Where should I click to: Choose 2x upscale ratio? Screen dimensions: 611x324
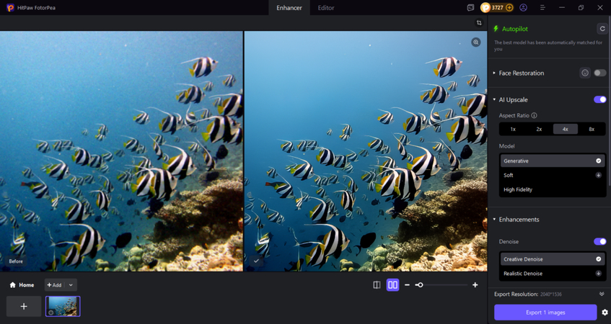tap(540, 129)
